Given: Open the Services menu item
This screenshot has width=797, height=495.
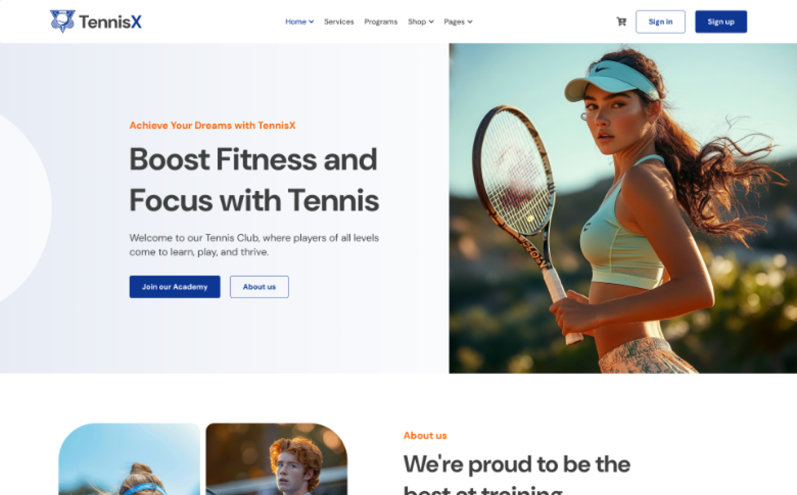Looking at the screenshot, I should (x=339, y=22).
